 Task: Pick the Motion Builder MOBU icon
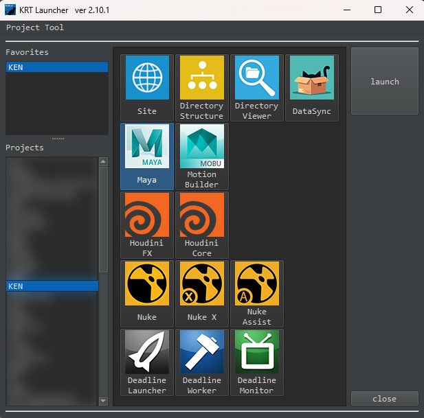pos(202,146)
